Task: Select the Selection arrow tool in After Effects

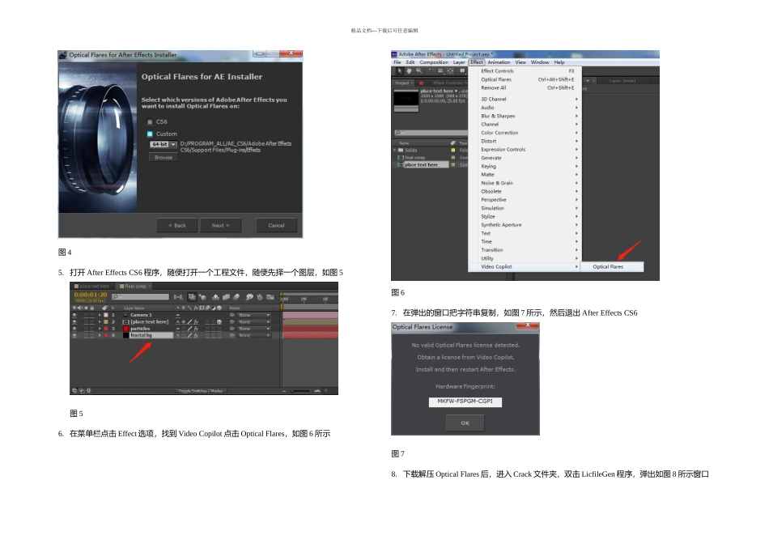Action: click(x=399, y=70)
